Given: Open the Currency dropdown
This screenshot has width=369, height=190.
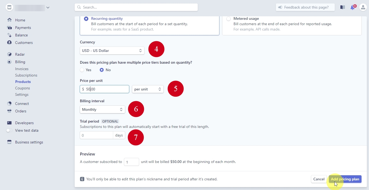Looking at the screenshot, I should tap(112, 51).
